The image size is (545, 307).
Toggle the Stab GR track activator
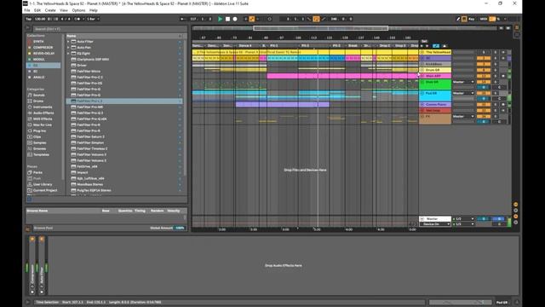click(x=484, y=82)
